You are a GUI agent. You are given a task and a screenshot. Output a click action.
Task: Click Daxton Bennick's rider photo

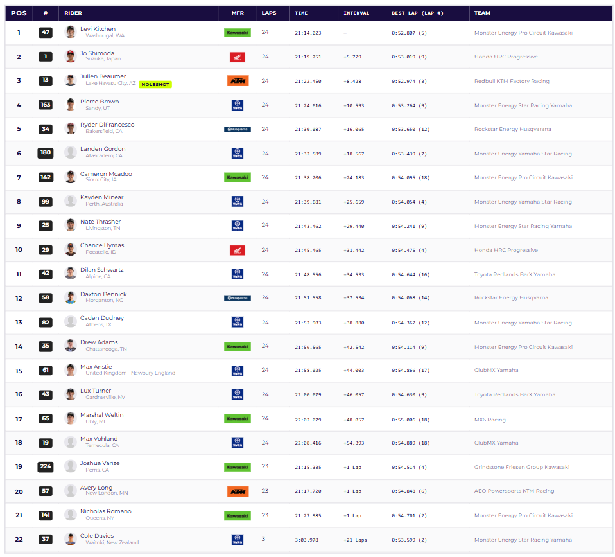[71, 297]
